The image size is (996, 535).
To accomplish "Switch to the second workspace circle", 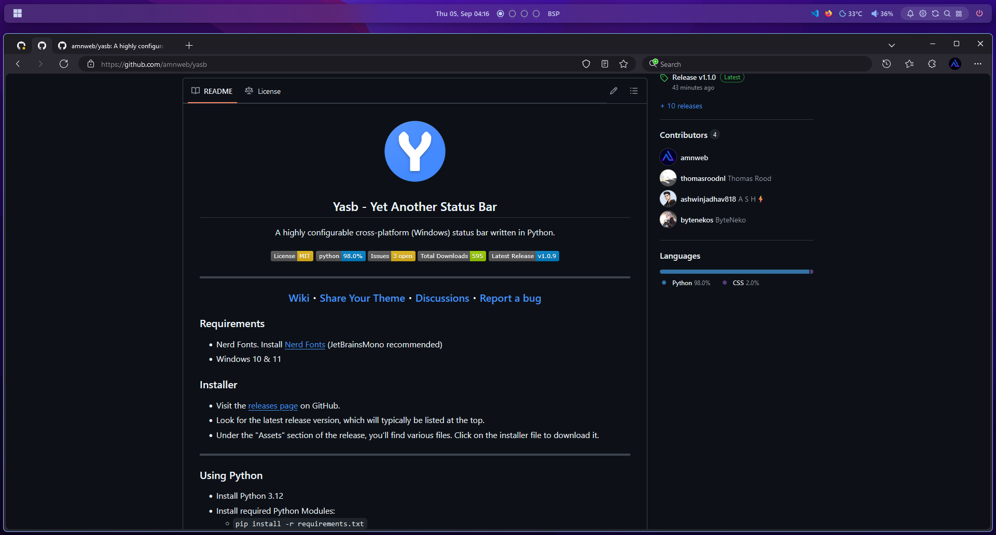I will pos(513,13).
